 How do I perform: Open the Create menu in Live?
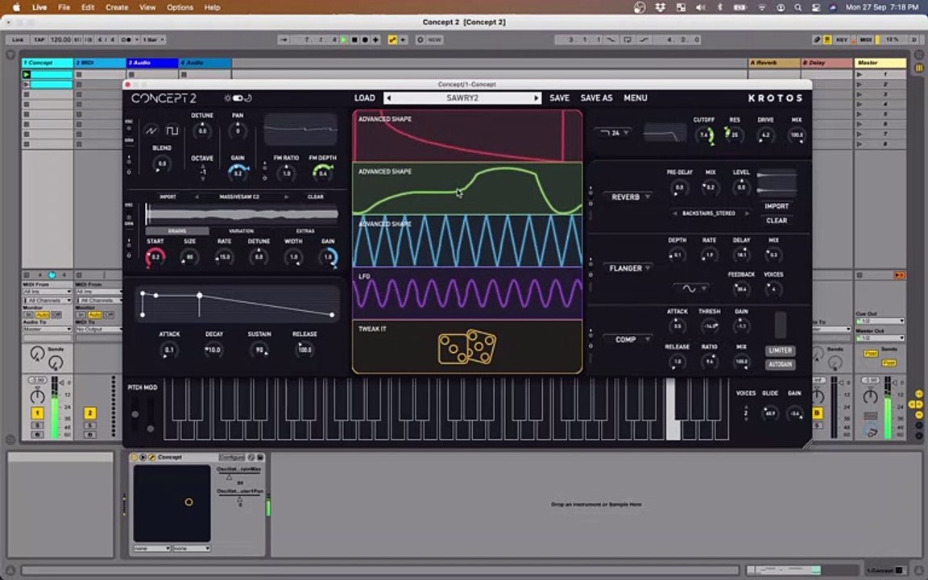(117, 7)
